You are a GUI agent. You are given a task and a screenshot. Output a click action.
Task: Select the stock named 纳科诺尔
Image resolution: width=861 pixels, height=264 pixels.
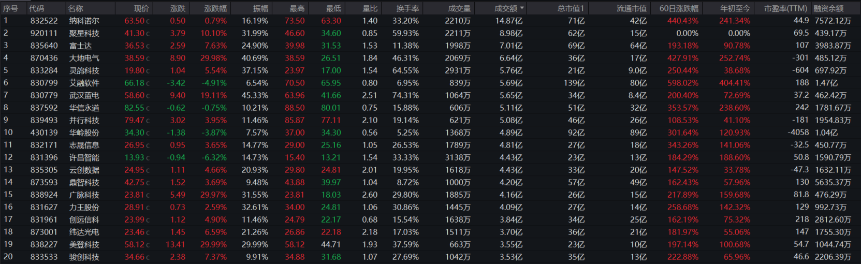tap(84, 21)
